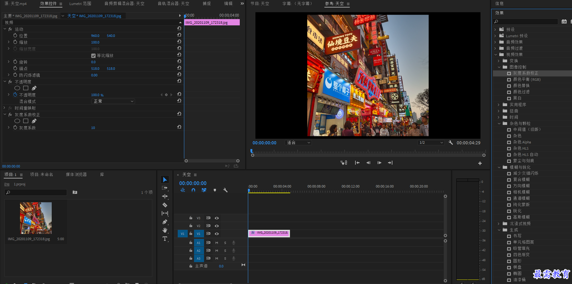The width and height of the screenshot is (572, 284).
Task: Click the timeline playhead marker
Action: point(249,190)
